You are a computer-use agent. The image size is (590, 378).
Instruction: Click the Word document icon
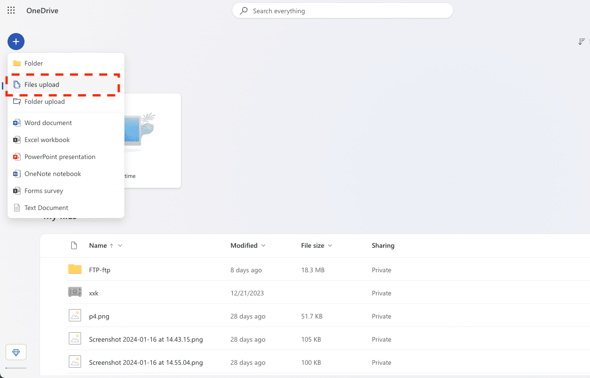[17, 123]
